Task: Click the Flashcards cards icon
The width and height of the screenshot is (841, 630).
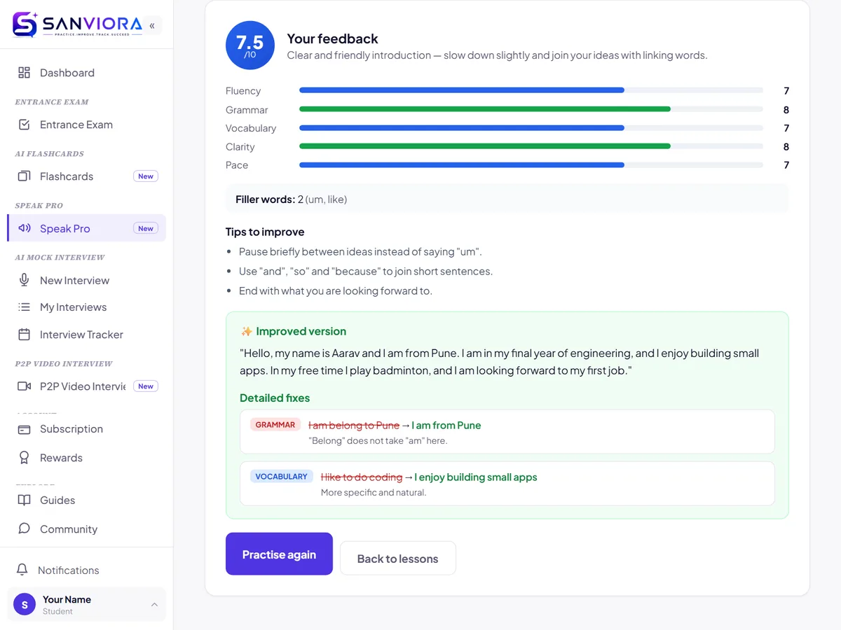Action: click(25, 176)
